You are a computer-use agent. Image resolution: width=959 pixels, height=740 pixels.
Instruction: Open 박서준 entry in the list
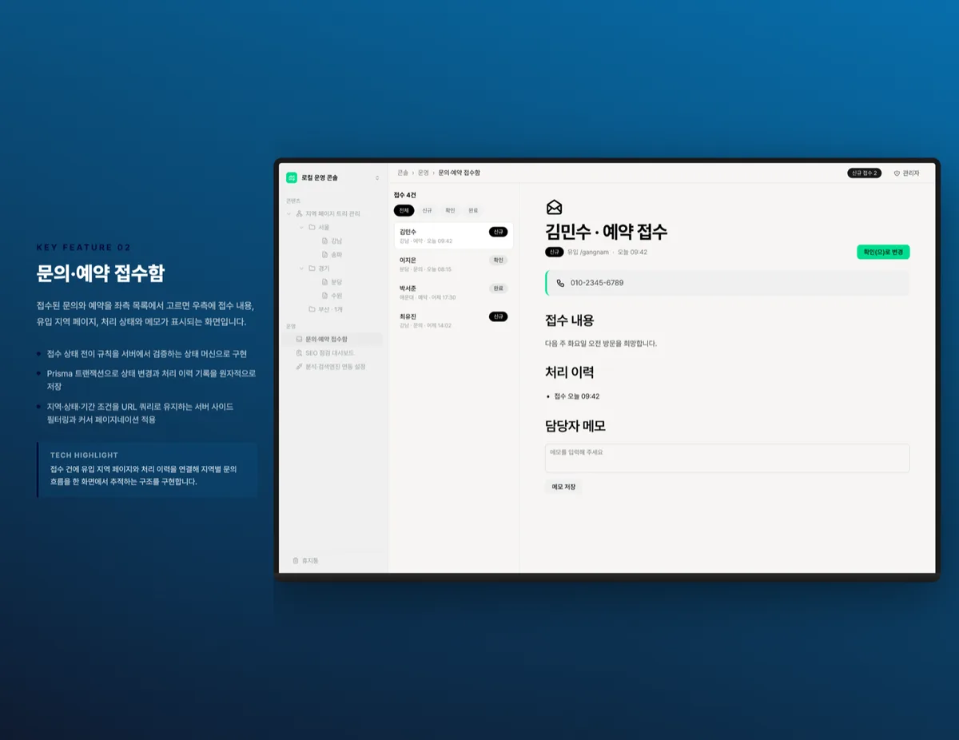click(x=453, y=292)
